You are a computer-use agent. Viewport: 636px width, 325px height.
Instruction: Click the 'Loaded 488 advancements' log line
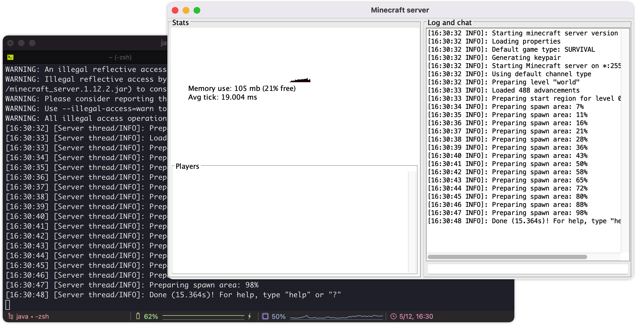pos(503,90)
